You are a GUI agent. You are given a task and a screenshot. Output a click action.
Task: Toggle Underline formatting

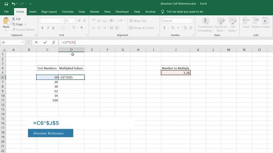(x=53, y=28)
